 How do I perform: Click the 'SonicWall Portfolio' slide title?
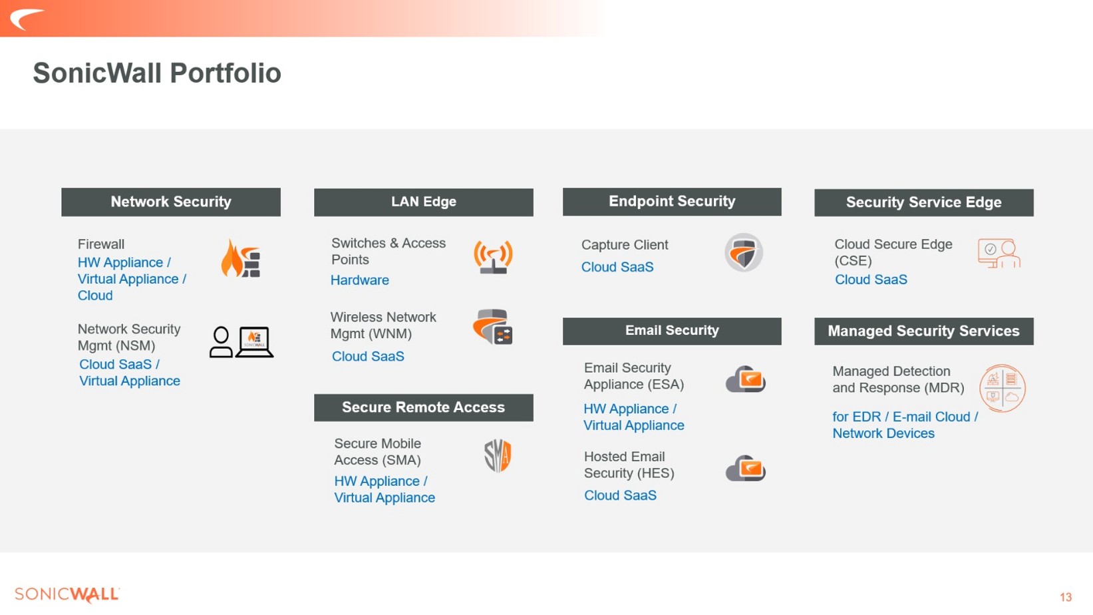tap(157, 73)
